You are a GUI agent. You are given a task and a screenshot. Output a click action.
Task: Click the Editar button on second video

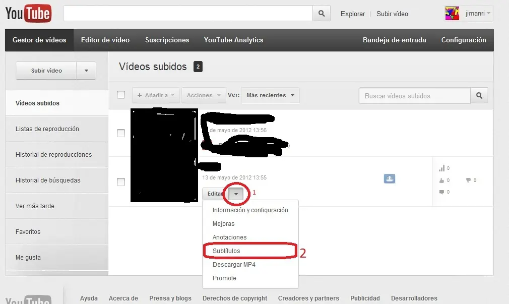coord(215,194)
